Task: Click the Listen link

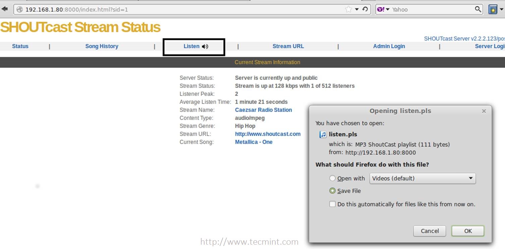Action: (191, 46)
